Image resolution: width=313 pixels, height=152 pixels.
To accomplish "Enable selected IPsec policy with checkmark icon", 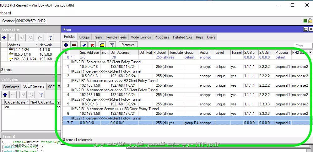I will point(84,45).
